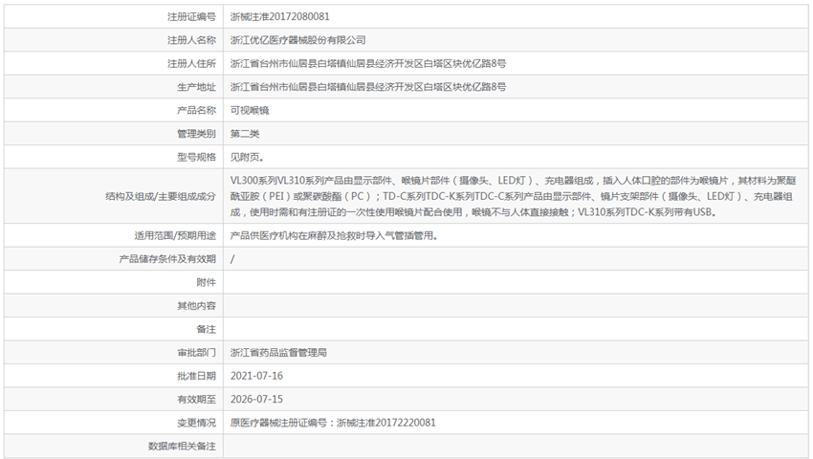
Task: Click the value 第二类
Action: 245,133
